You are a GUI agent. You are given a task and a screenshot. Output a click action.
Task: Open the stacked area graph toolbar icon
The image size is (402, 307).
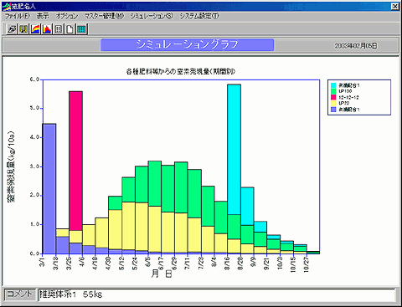[35, 29]
